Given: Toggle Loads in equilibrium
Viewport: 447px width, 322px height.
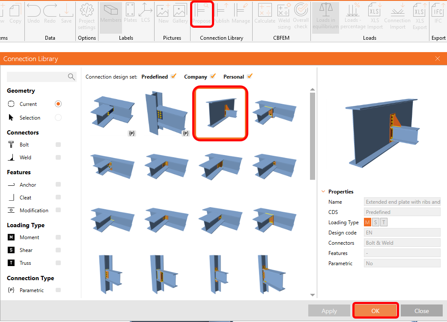Looking at the screenshot, I should 325,17.
